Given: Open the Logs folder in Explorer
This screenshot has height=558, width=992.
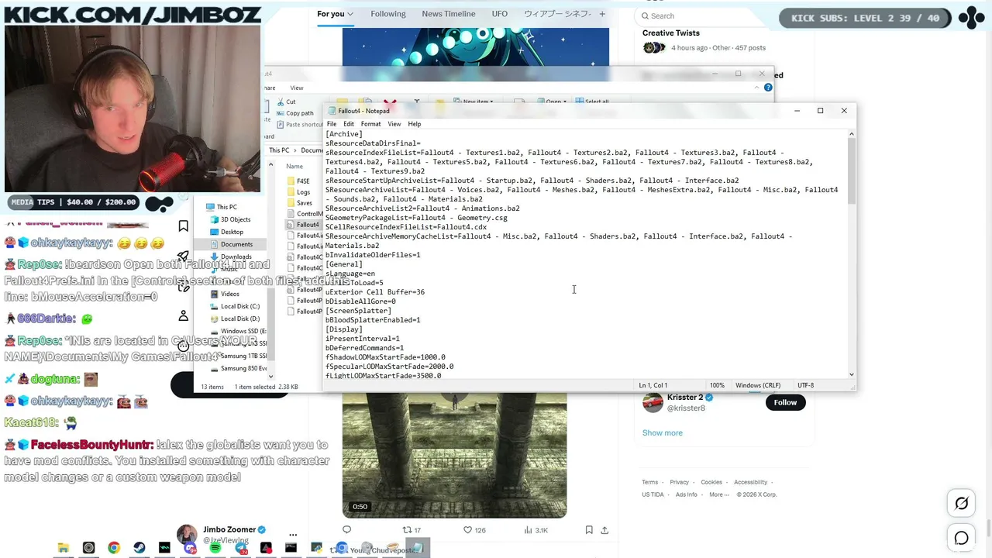Looking at the screenshot, I should coord(298,192).
